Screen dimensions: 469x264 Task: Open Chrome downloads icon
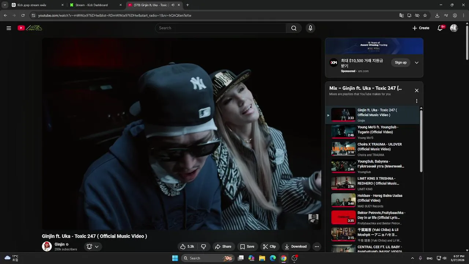[x=437, y=15]
